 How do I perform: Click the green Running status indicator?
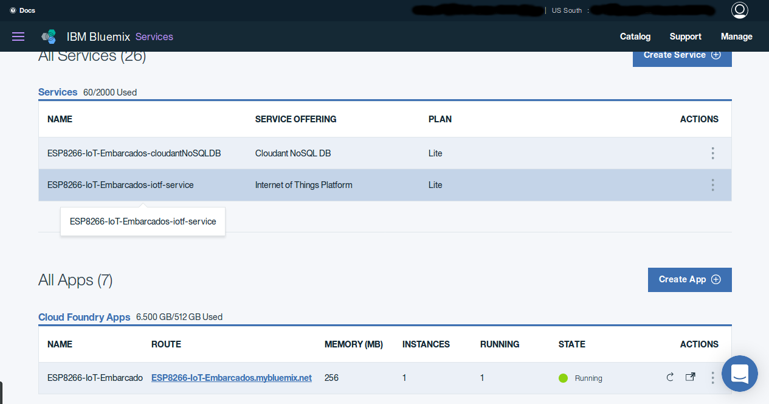pyautogui.click(x=563, y=378)
